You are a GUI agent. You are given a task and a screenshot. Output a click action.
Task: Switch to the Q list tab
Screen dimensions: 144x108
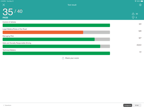[137, 105]
